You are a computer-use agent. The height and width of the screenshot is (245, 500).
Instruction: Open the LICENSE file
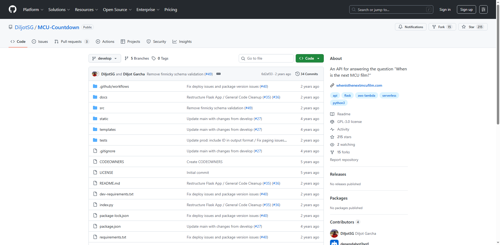click(x=106, y=173)
